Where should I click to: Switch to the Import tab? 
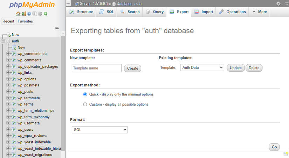(204, 12)
